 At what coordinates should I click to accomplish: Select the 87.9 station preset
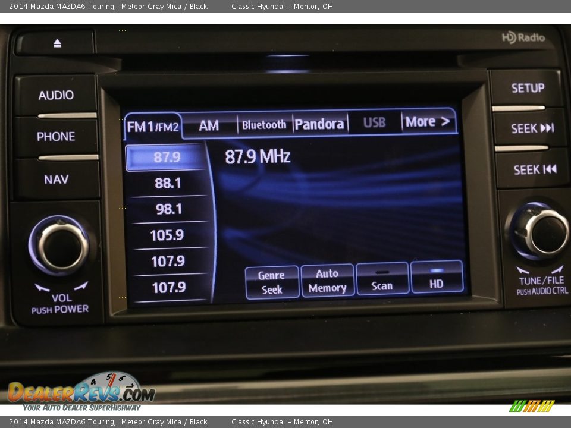[x=167, y=158]
